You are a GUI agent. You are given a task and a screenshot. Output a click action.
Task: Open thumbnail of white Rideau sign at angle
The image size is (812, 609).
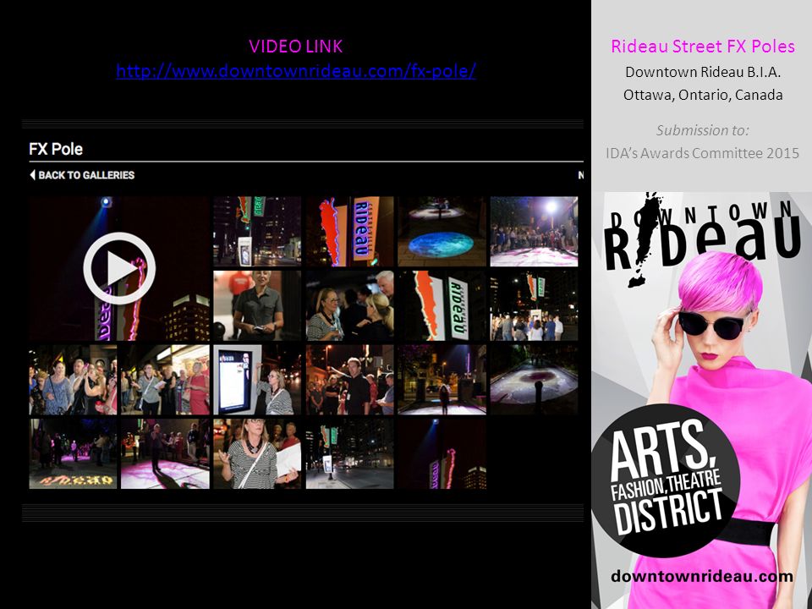point(442,305)
